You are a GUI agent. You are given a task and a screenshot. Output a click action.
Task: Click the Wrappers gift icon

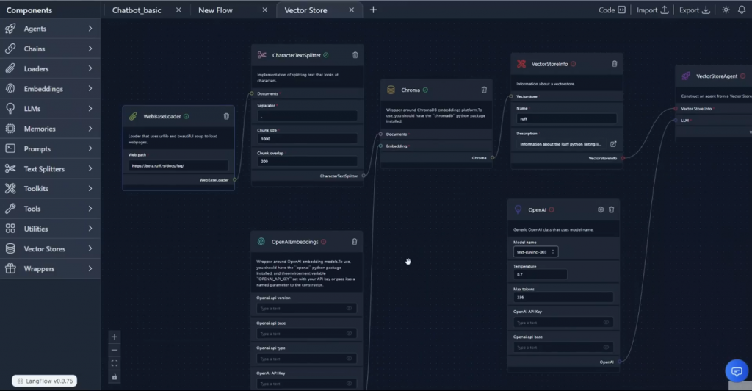[x=10, y=269]
